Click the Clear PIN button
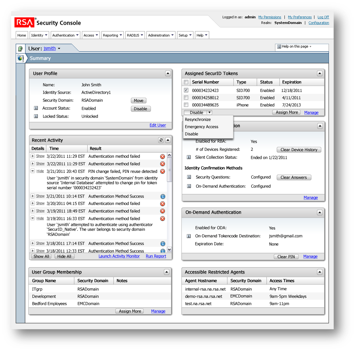This screenshot has width=355, height=350. pyautogui.click(x=286, y=257)
